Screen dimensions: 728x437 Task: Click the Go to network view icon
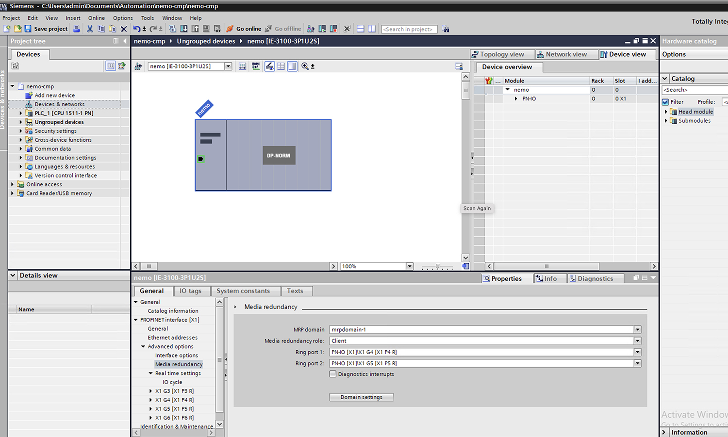(138, 66)
